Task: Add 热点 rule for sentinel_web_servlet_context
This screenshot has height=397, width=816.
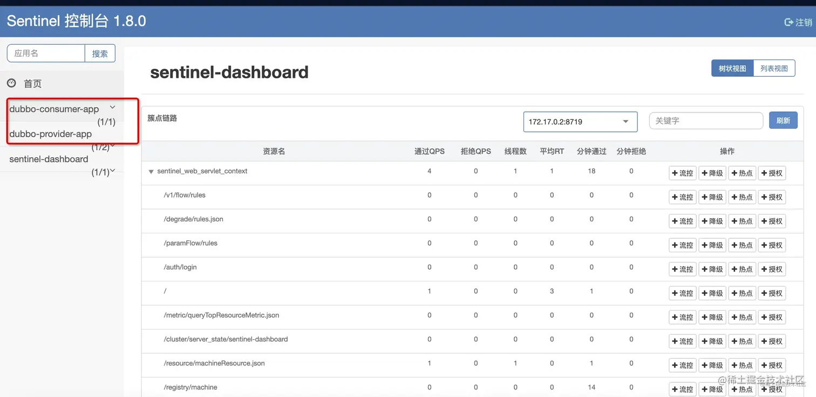Action: (x=742, y=173)
